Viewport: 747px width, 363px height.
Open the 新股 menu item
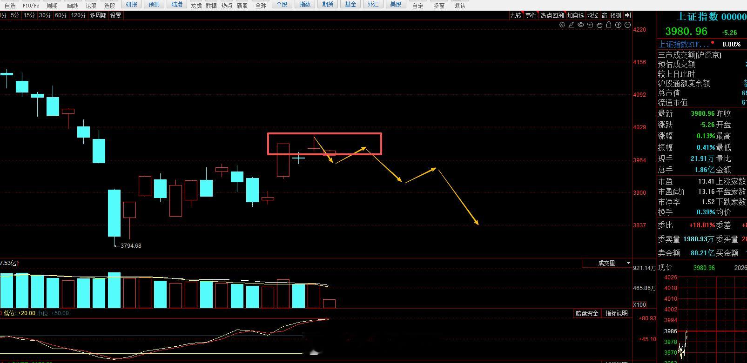(242, 6)
